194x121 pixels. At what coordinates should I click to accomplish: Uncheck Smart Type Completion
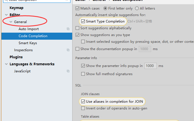83,21
